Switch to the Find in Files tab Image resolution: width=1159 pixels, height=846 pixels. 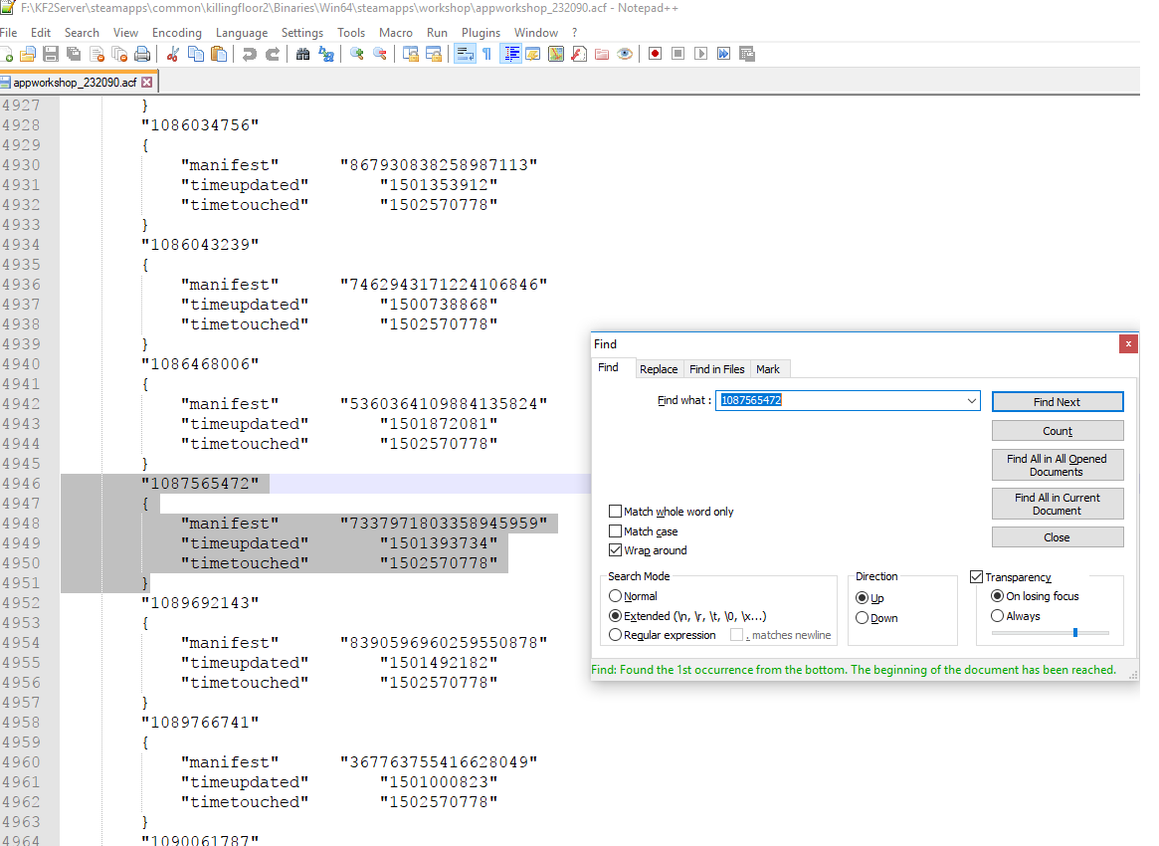717,369
